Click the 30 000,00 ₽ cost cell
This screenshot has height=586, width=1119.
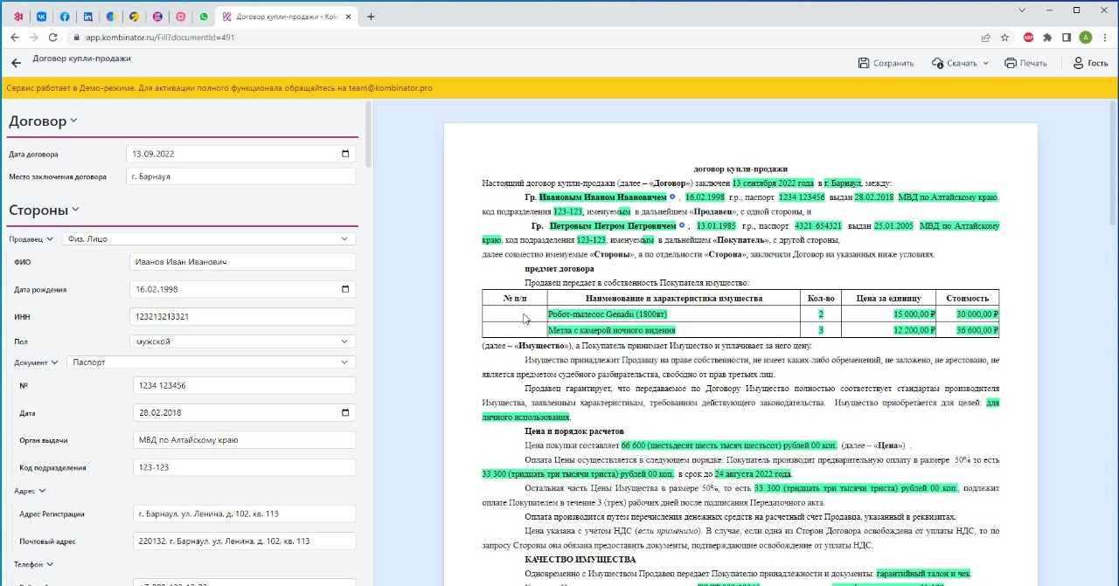(967, 314)
